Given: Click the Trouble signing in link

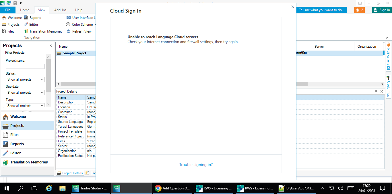Looking at the screenshot, I should point(196,165).
